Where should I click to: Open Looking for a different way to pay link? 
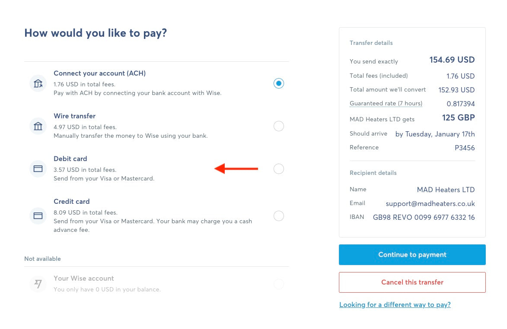tap(395, 304)
